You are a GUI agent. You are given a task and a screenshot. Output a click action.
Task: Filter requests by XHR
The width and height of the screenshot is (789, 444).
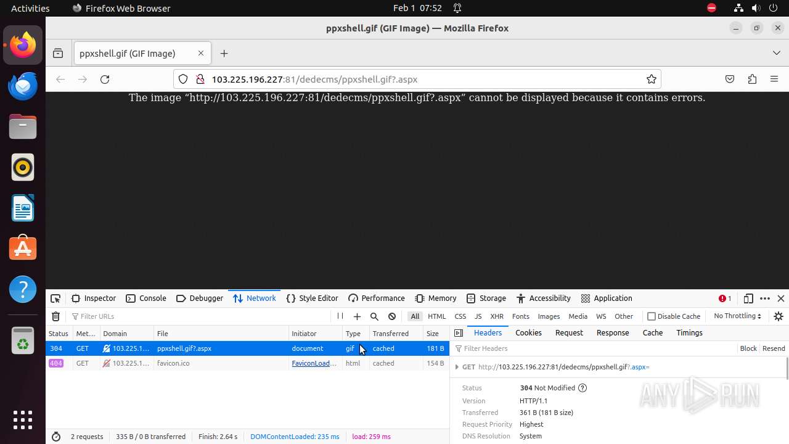(497, 316)
